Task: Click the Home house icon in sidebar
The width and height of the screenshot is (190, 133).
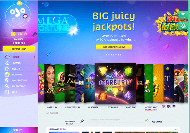Action: pos(7,57)
